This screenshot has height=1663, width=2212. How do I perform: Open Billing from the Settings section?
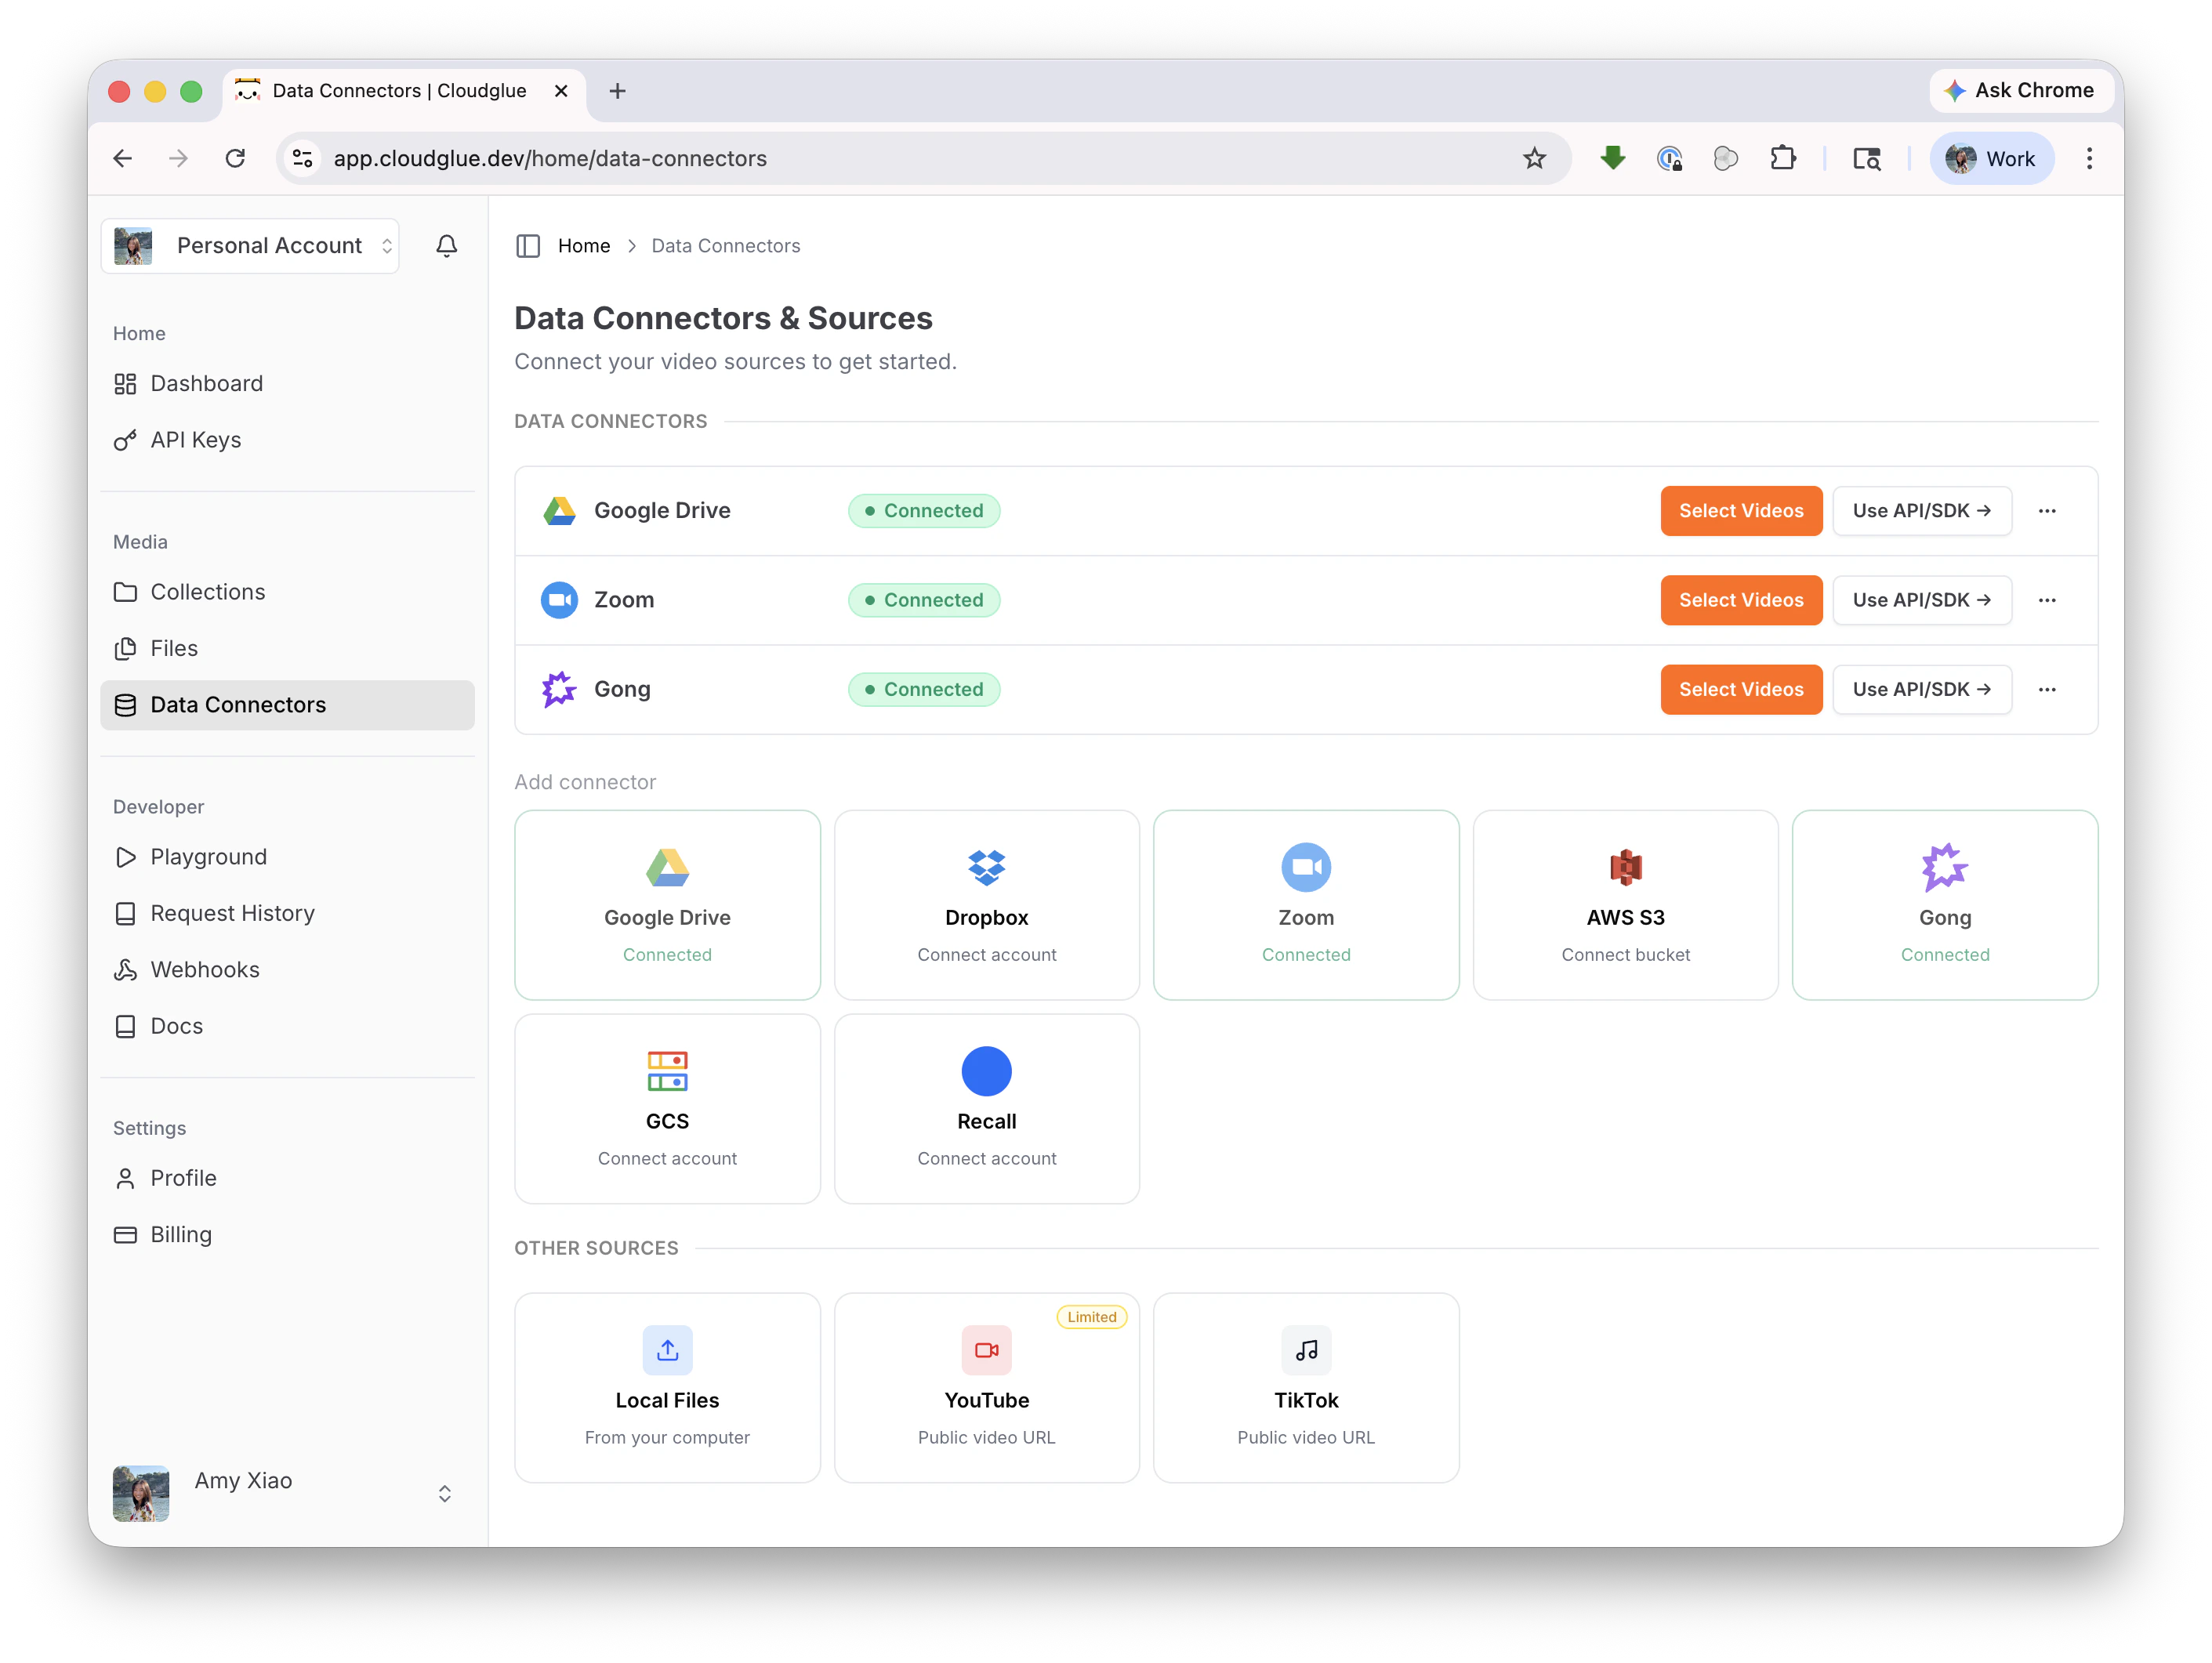coord(181,1234)
